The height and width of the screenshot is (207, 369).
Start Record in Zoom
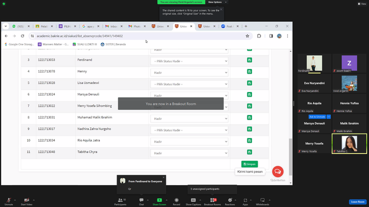click(176, 201)
